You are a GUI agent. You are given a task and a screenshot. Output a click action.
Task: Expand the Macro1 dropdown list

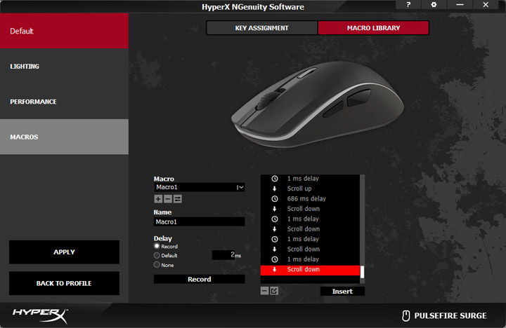tap(240, 187)
